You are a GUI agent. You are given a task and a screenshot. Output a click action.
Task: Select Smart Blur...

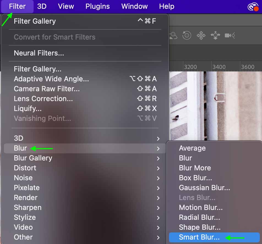pyautogui.click(x=214, y=237)
